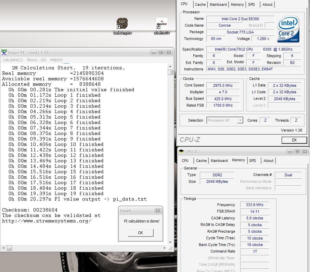Click the Bank Cycle Time value 19 clocks

255,245
